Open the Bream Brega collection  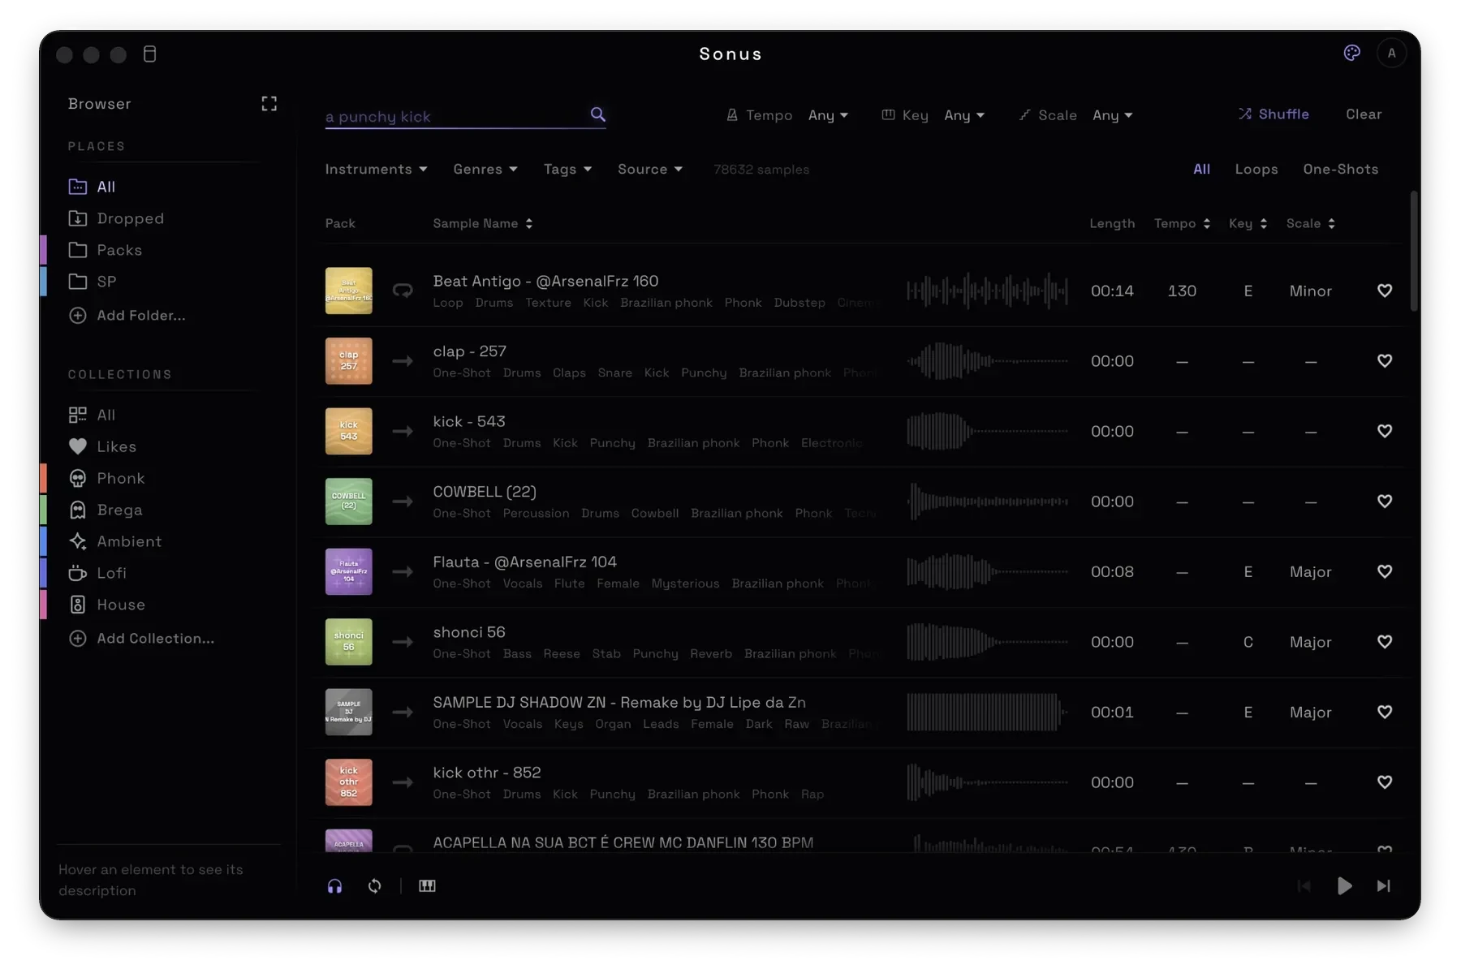point(106,510)
